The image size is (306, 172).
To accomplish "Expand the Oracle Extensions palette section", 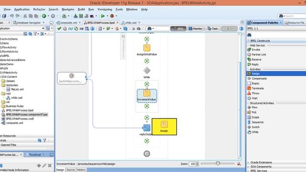I will [x=248, y=162].
